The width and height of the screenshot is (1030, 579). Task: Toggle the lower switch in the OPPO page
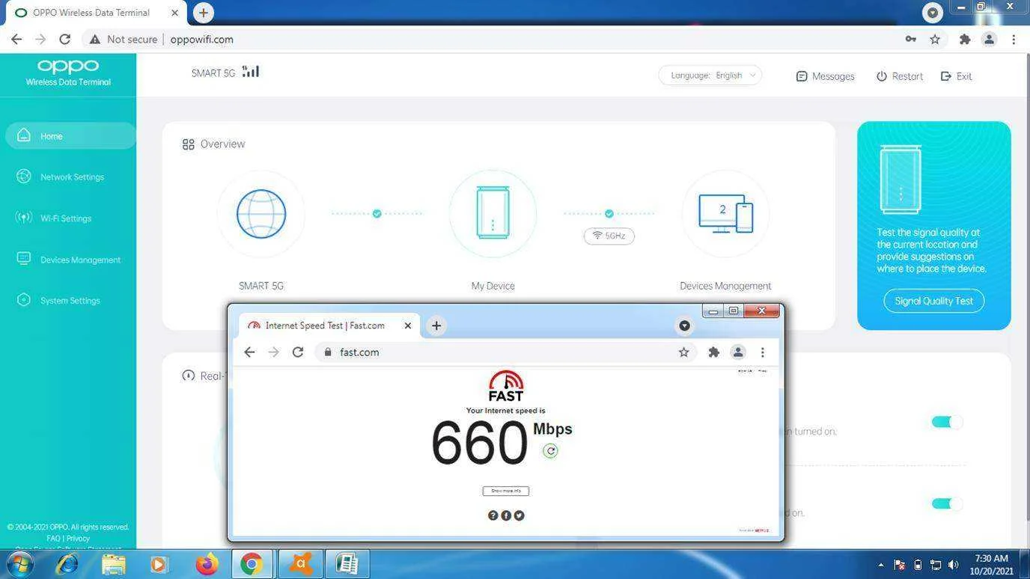[x=947, y=503]
